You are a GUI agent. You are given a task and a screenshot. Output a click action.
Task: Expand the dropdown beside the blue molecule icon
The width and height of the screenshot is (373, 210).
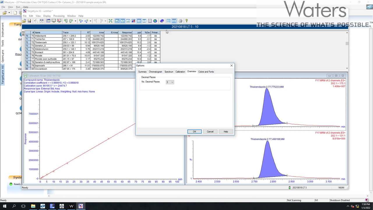coord(90,21)
